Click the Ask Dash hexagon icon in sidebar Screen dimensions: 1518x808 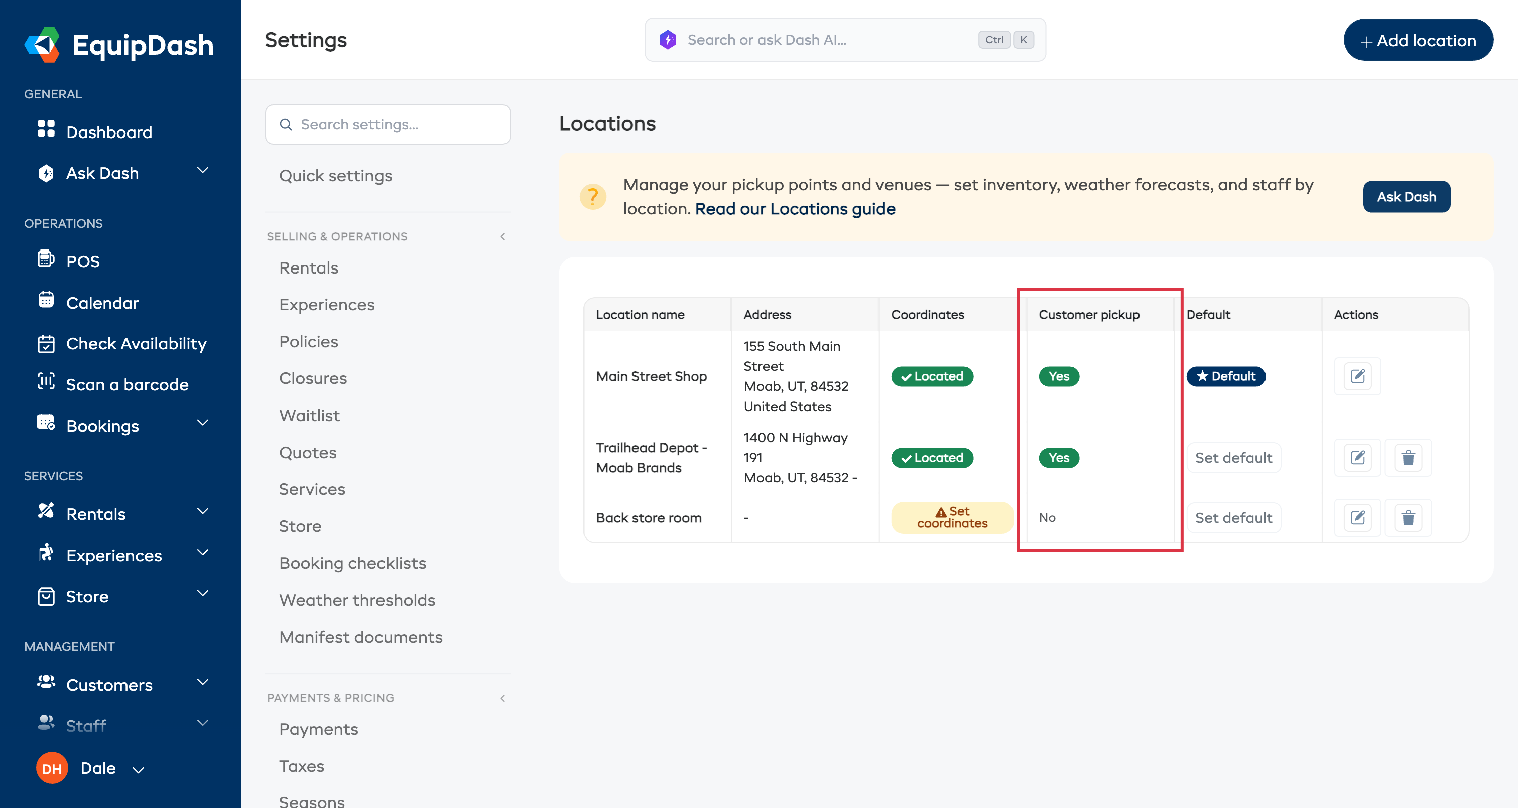click(46, 173)
